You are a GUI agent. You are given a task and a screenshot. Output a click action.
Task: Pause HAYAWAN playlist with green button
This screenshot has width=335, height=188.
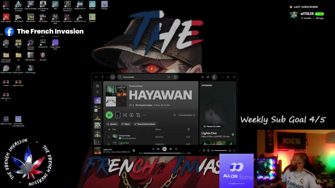109,115
